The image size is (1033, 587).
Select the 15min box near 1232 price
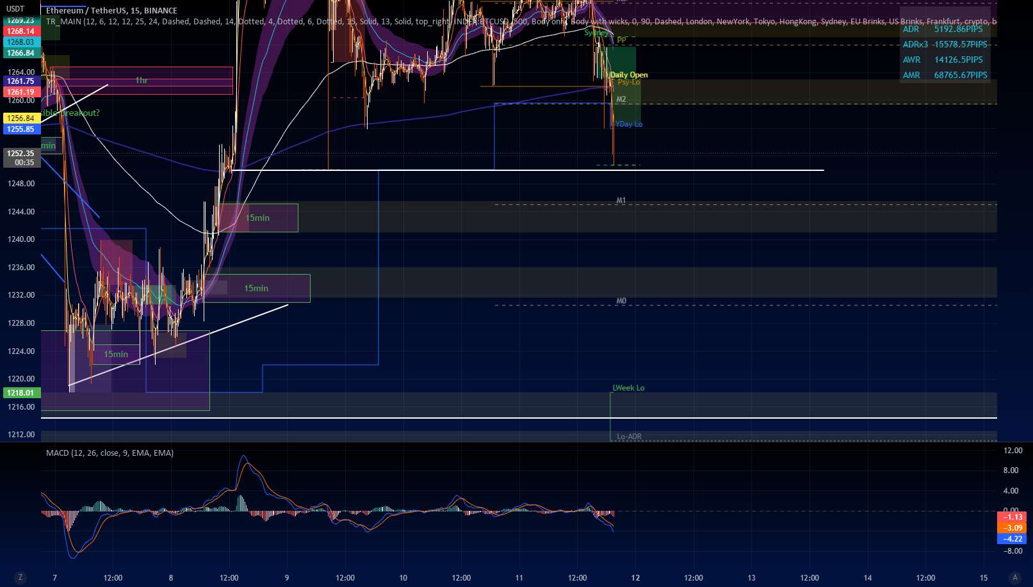(x=256, y=288)
